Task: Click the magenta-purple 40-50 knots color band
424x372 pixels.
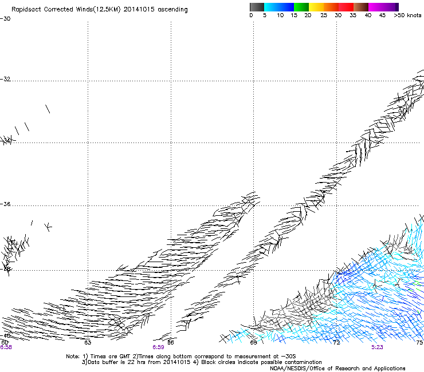Action: click(383, 7)
